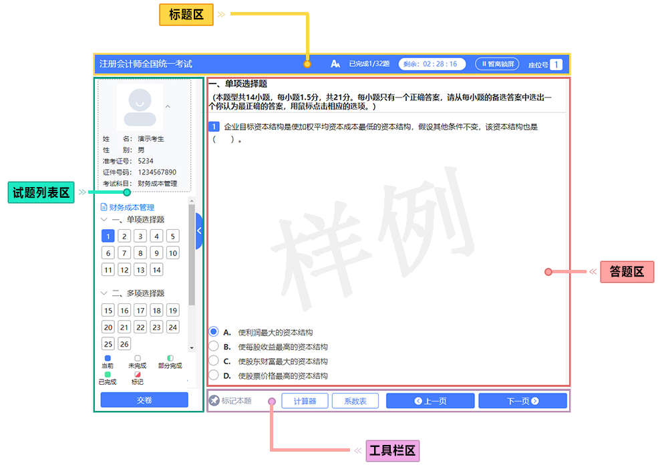Click the 财务成本管理 document icon
This screenshot has width=660, height=465.
point(104,208)
